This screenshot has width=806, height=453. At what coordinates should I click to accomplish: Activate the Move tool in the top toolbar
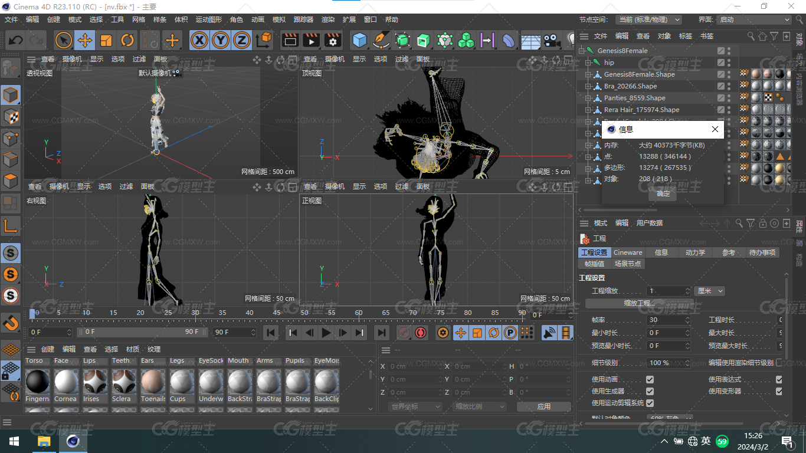(85, 40)
